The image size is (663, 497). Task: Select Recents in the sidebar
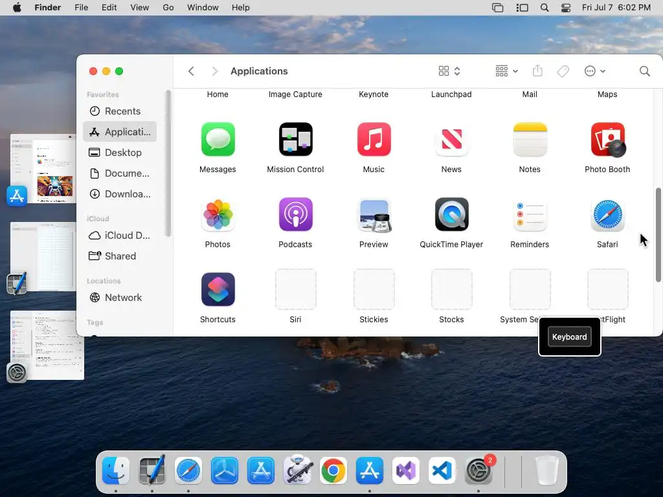pos(120,111)
